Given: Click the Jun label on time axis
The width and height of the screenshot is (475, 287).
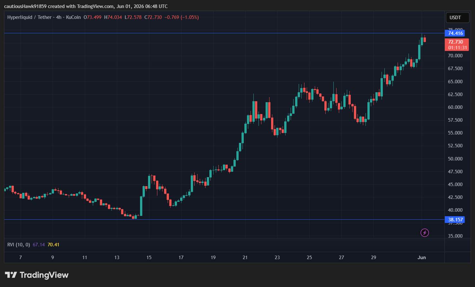Looking at the screenshot, I should [x=422, y=258].
